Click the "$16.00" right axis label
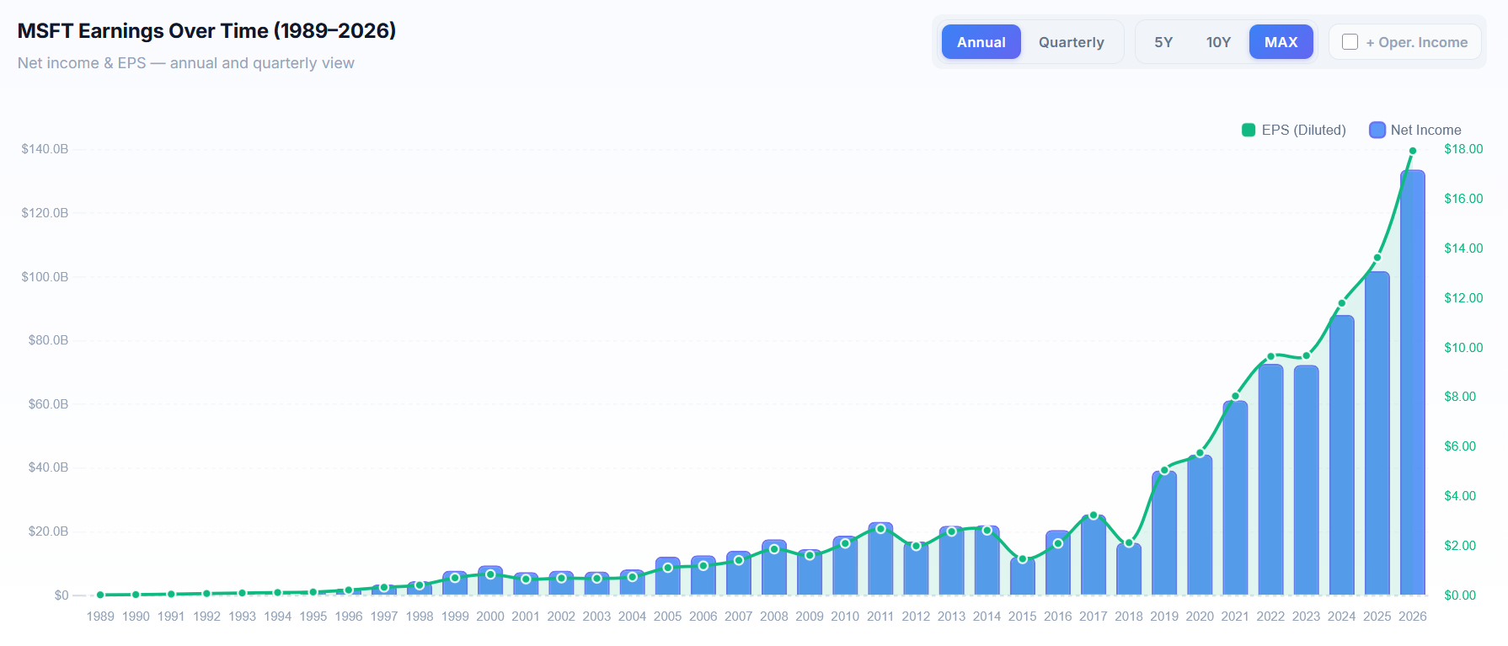 (1463, 199)
